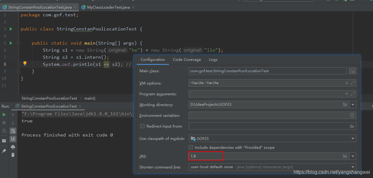Check Include dependencies with Provided scope
Image resolution: width=373 pixels, height=178 pixels.
191,148
